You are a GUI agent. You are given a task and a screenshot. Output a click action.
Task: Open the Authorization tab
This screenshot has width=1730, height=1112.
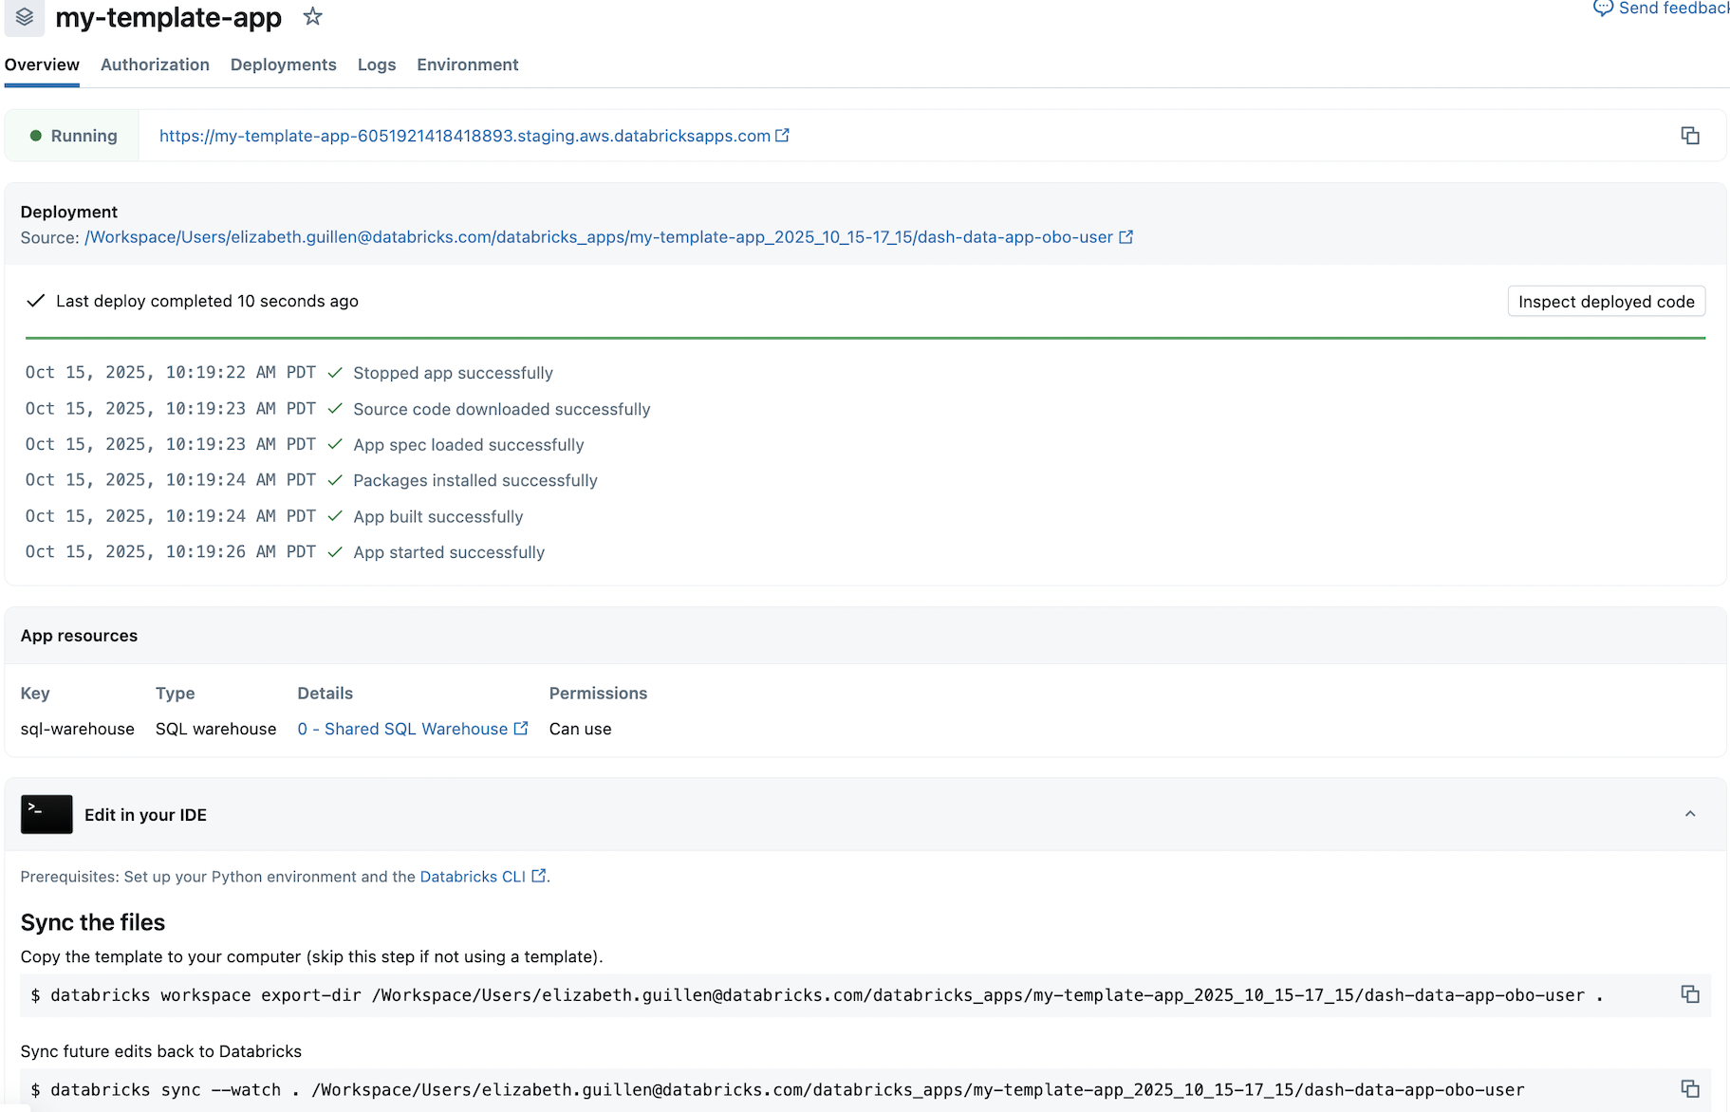click(155, 65)
